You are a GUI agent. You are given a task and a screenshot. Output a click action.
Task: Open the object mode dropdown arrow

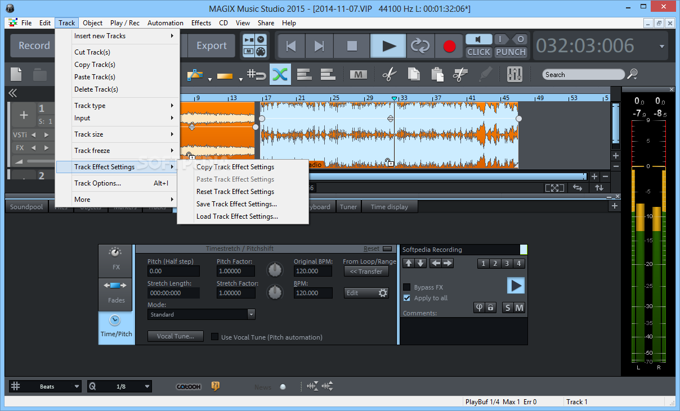240,79
